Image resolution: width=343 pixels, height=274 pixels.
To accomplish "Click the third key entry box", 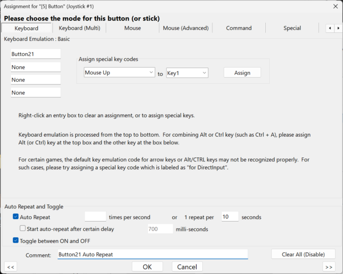I will pos(36,80).
